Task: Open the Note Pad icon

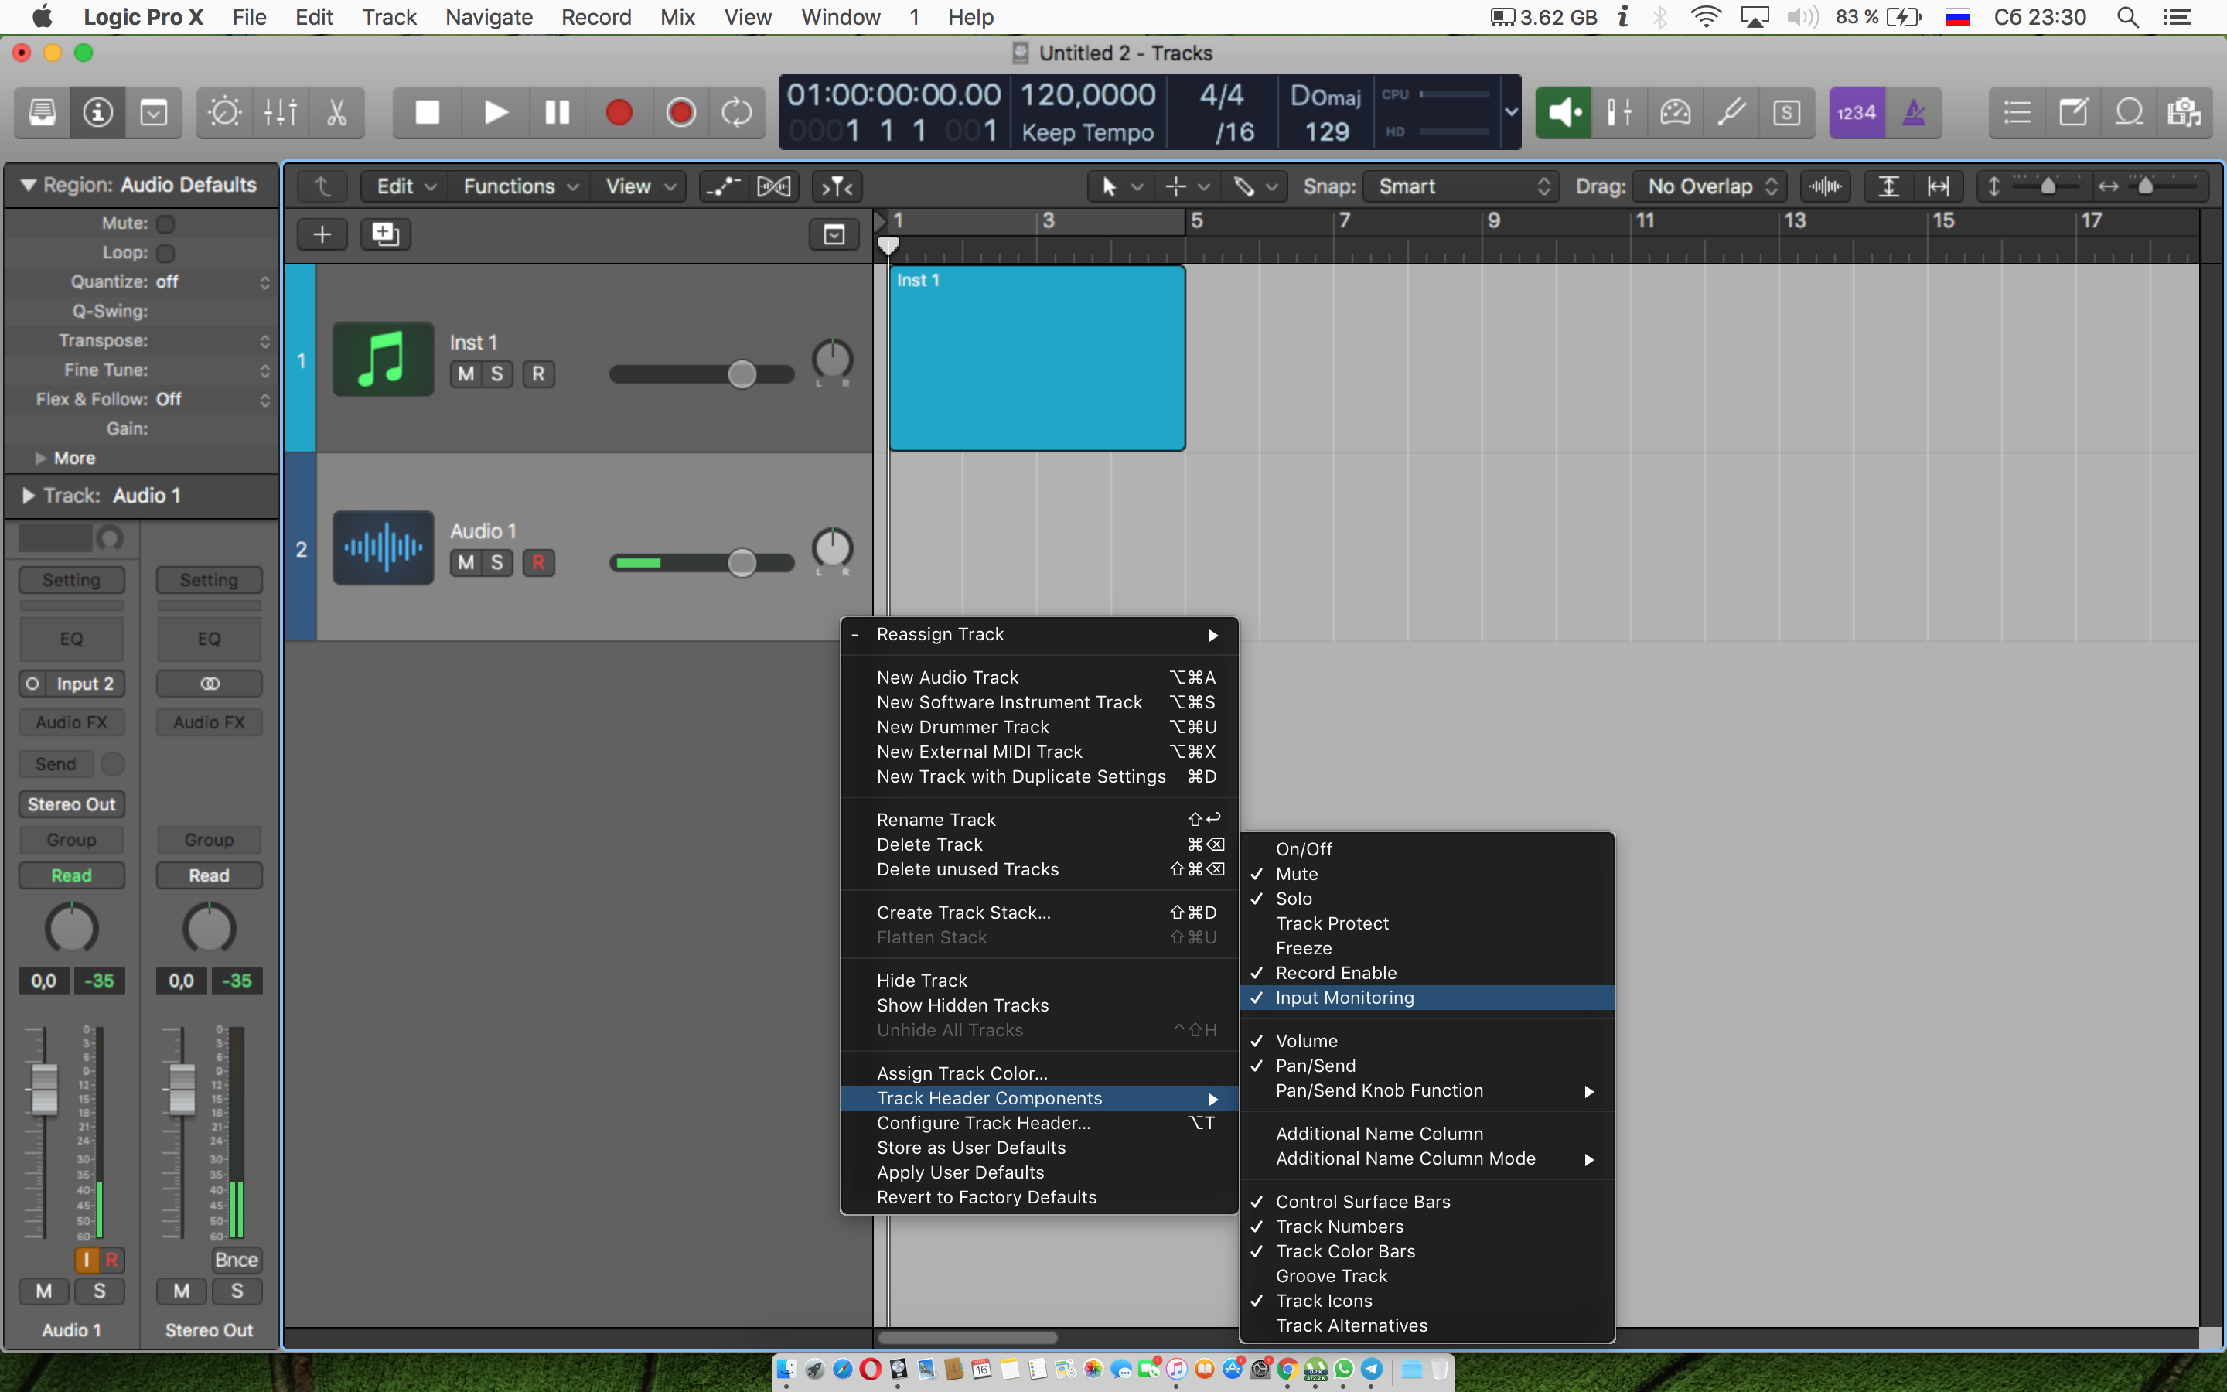Action: click(2073, 112)
